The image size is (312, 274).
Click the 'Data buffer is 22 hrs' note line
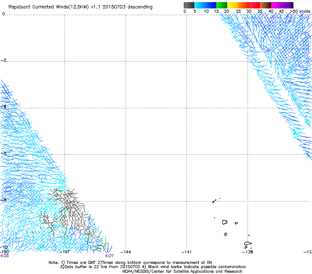[153, 267]
